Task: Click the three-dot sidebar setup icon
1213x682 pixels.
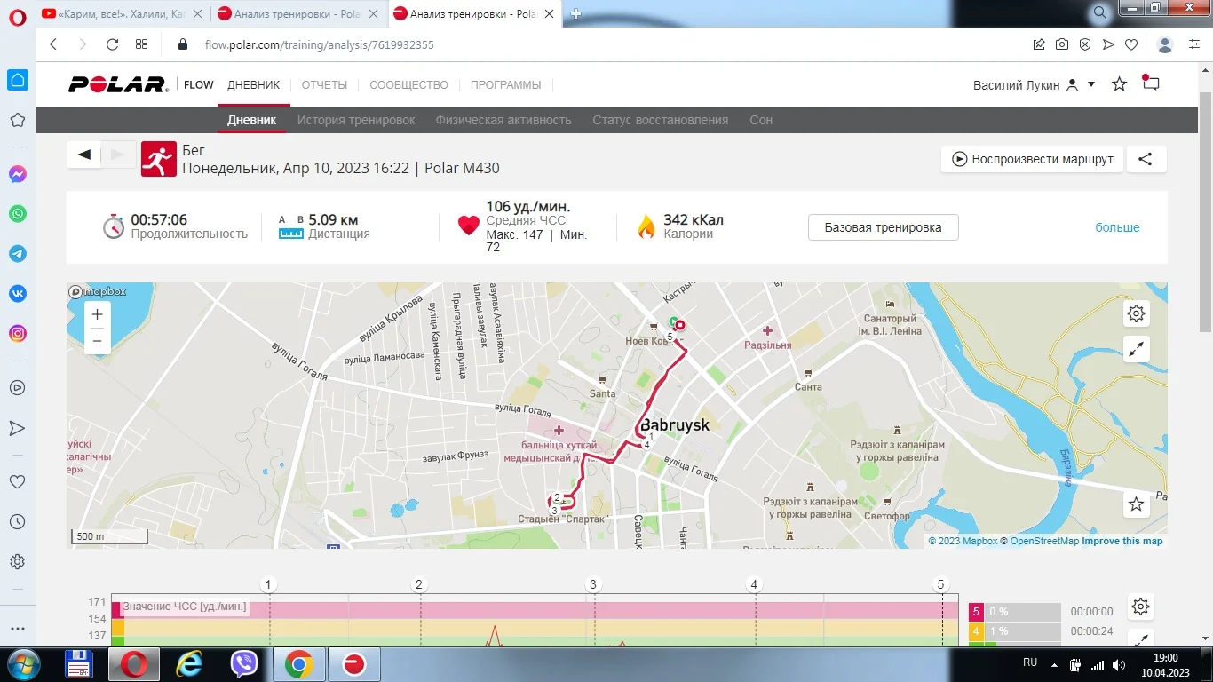Action: (x=18, y=628)
